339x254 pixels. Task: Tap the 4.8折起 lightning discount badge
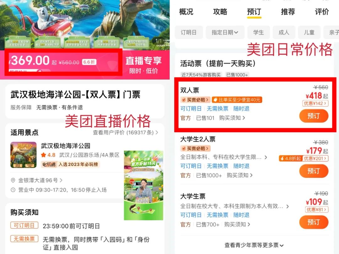tap(291, 158)
